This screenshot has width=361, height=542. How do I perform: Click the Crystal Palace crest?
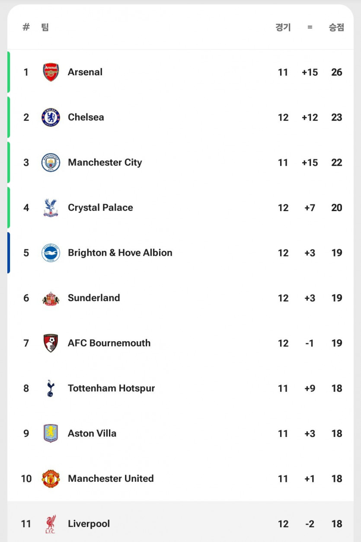[x=51, y=208]
